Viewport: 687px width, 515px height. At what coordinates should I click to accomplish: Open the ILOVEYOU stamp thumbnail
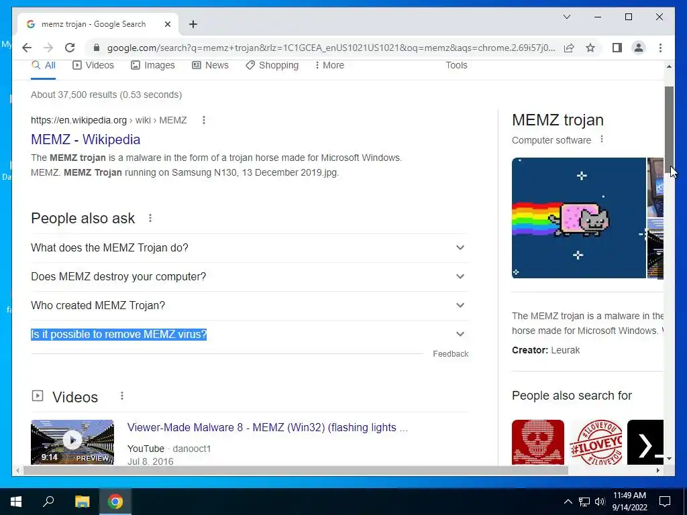click(596, 443)
